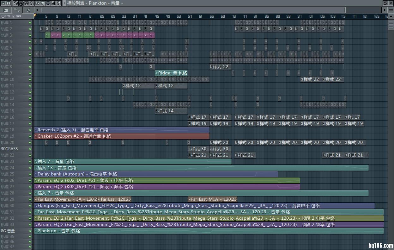Choose the Select marquee tool

click(x=48, y=3)
